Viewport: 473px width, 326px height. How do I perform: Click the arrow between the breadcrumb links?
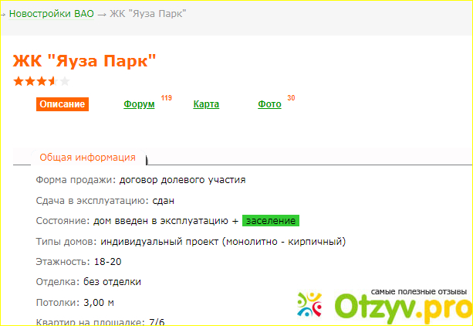102,14
